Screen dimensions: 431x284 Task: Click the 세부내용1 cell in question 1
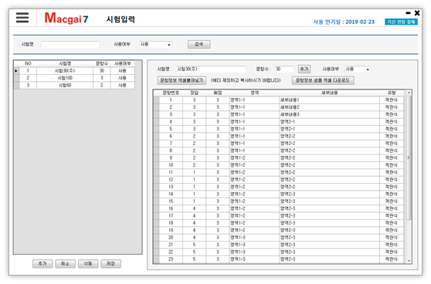click(329, 100)
